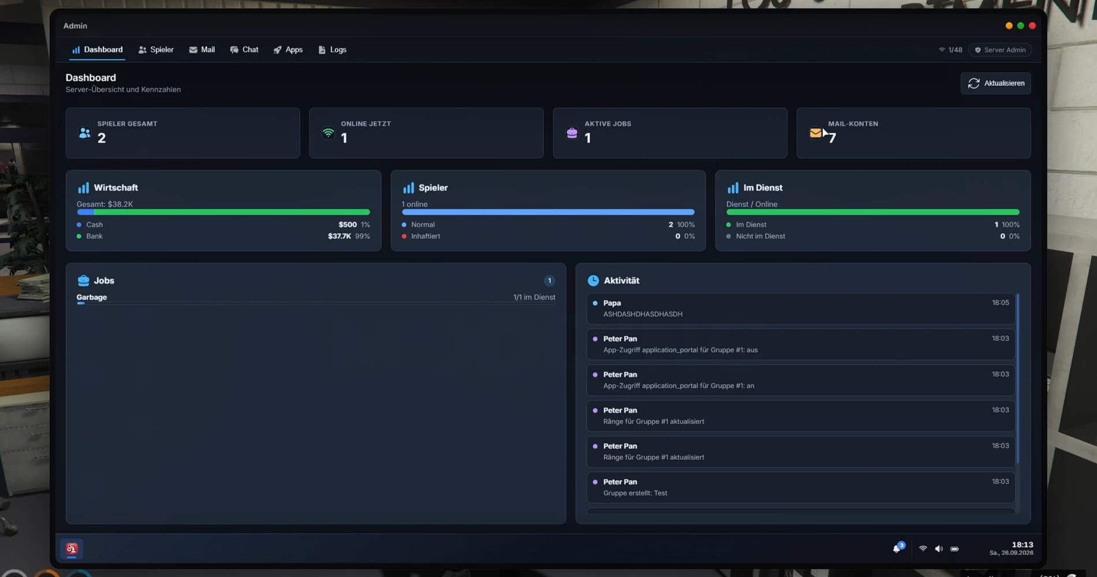
Task: Open the Chat tab
Action: (244, 50)
